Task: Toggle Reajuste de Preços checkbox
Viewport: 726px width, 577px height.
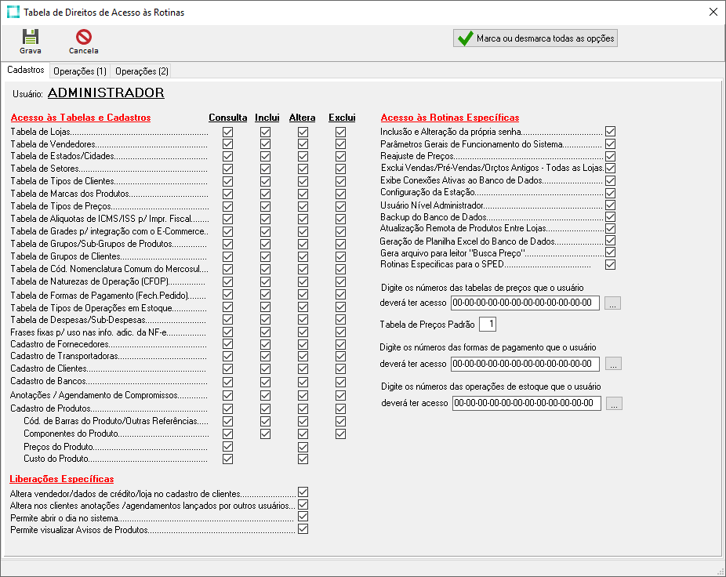Action: click(x=610, y=156)
